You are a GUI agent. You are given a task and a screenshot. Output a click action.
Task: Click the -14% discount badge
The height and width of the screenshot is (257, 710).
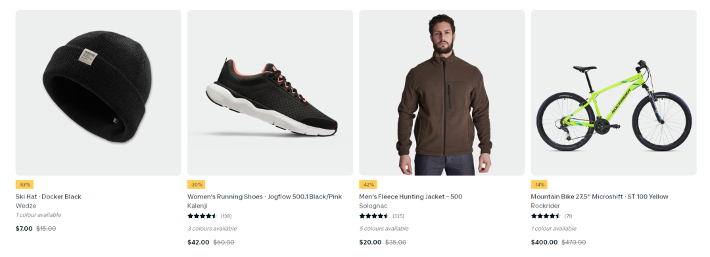[539, 185]
